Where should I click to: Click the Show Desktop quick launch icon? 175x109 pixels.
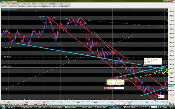click(9, 107)
